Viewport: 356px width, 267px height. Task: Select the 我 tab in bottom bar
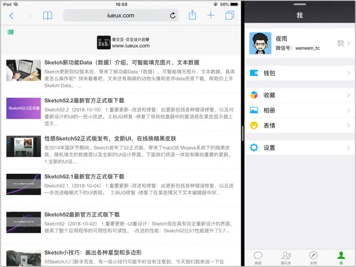pos(341,258)
